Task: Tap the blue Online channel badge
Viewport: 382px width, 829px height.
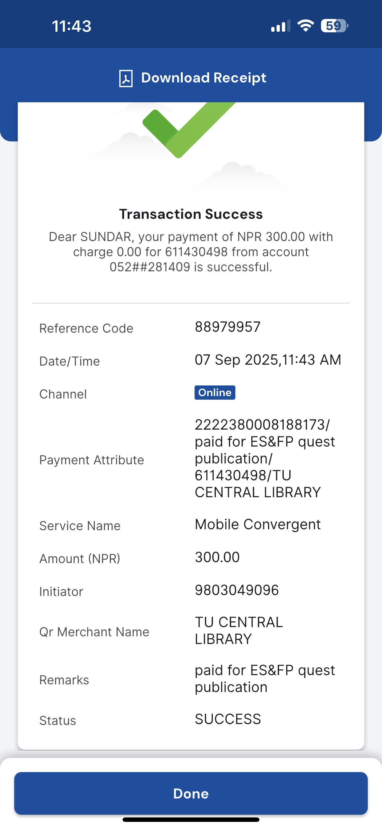Action: click(x=215, y=392)
